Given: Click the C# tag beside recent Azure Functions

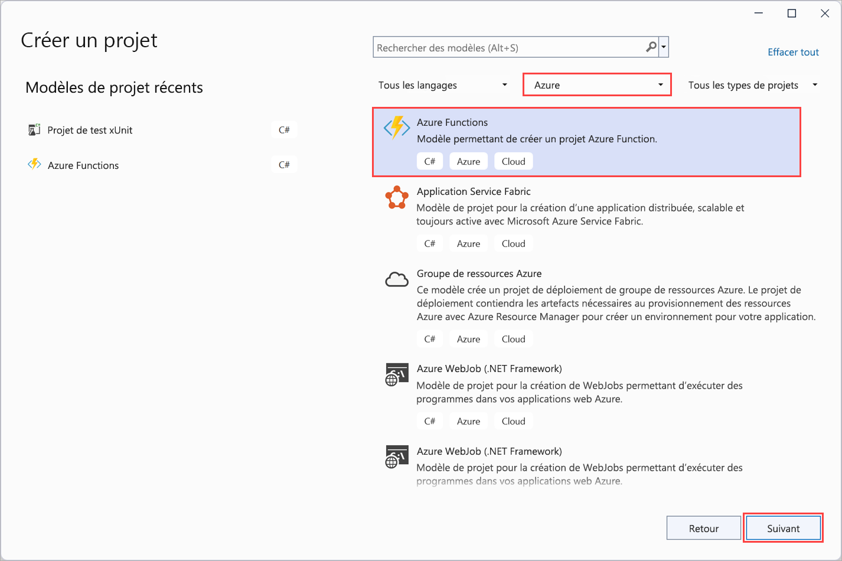Looking at the screenshot, I should [x=284, y=165].
